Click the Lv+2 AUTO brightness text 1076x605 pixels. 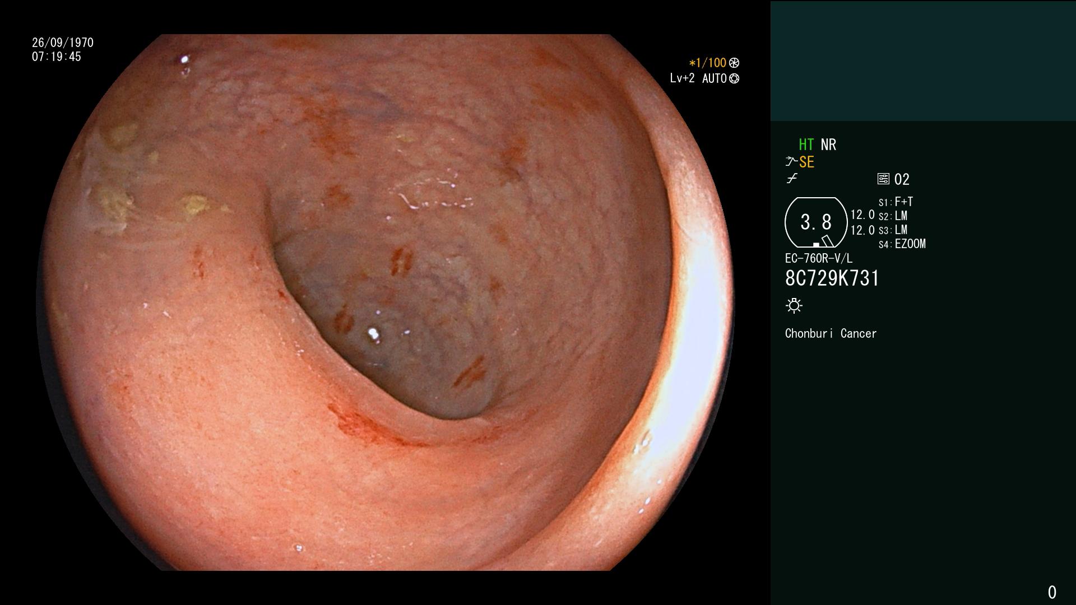698,78
